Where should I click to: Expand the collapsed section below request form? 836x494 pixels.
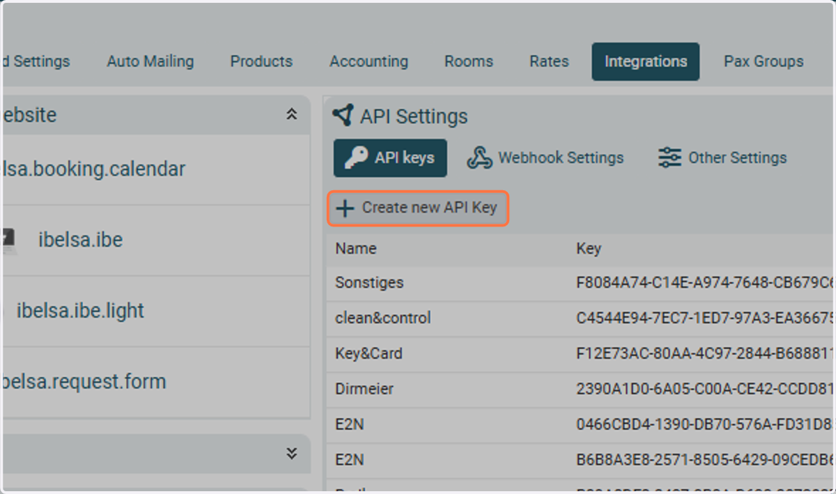coord(292,454)
